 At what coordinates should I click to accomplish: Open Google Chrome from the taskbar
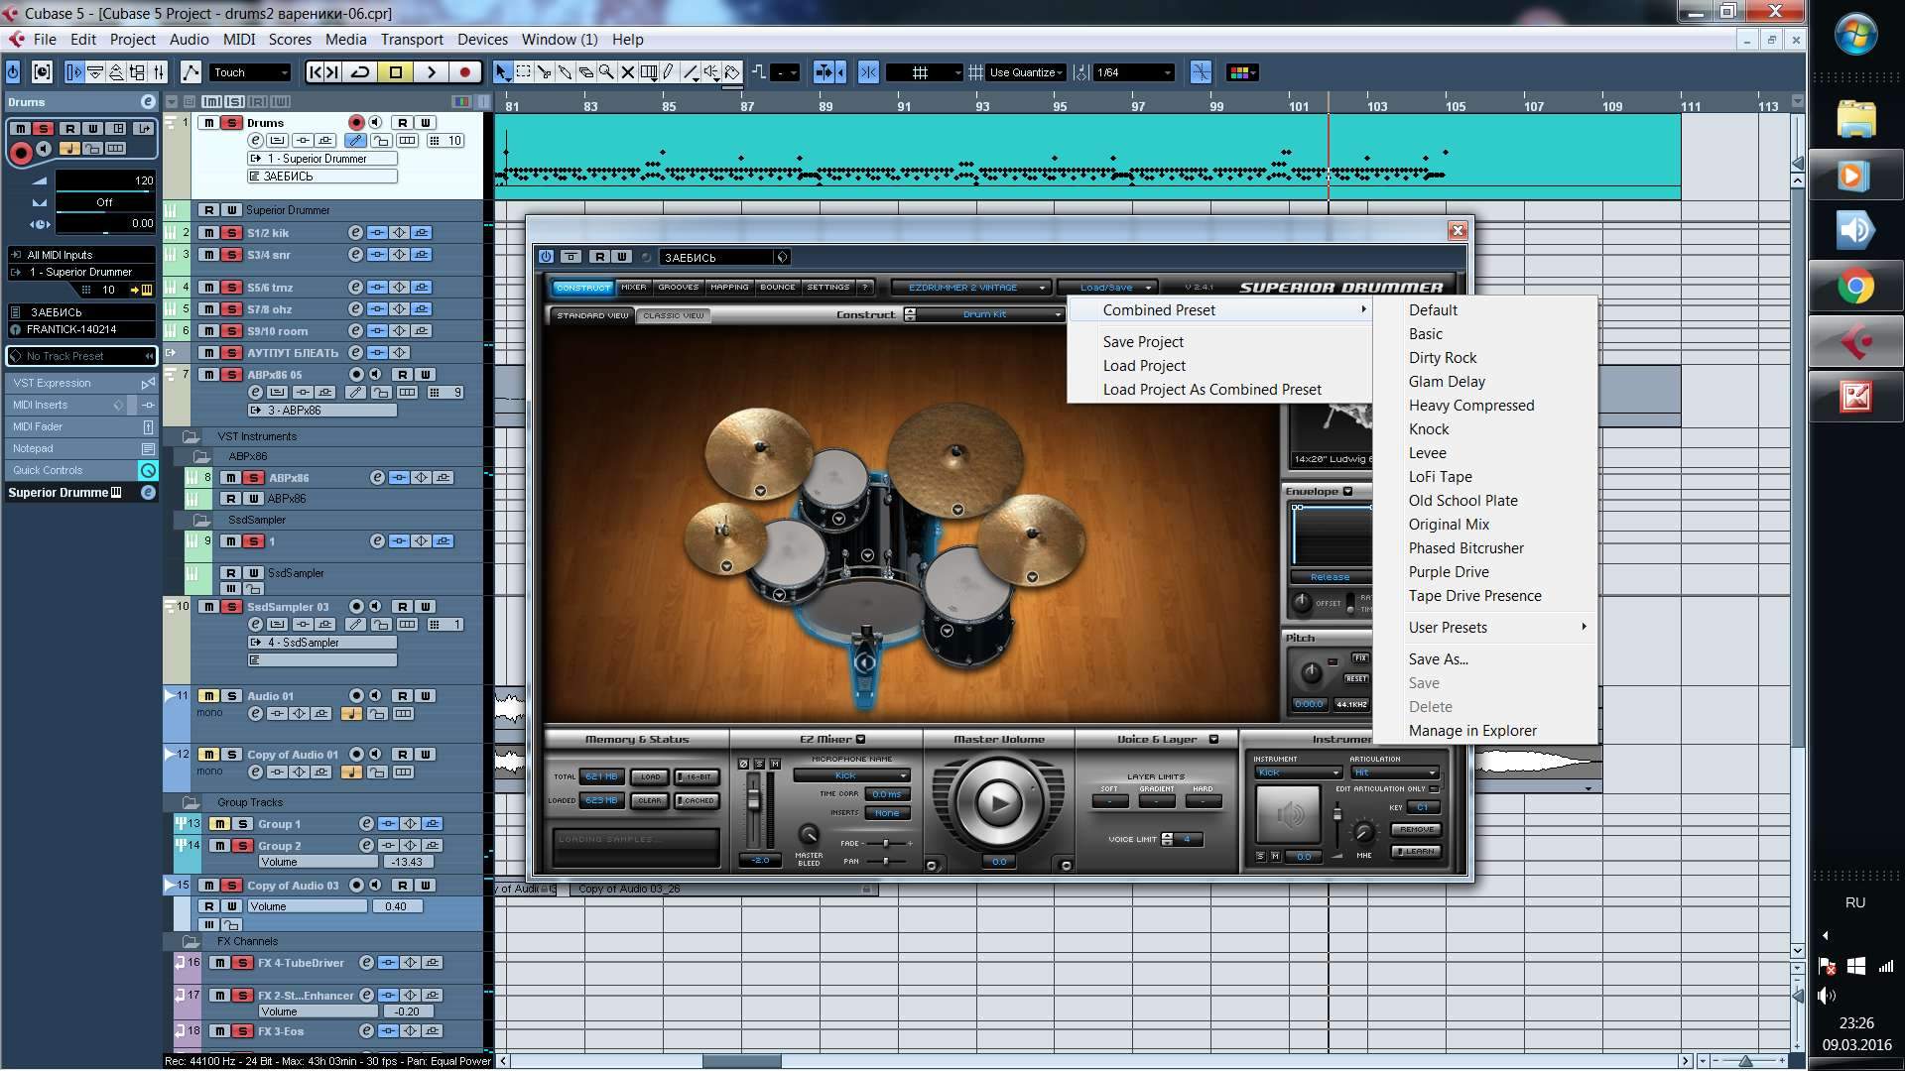pyautogui.click(x=1855, y=288)
